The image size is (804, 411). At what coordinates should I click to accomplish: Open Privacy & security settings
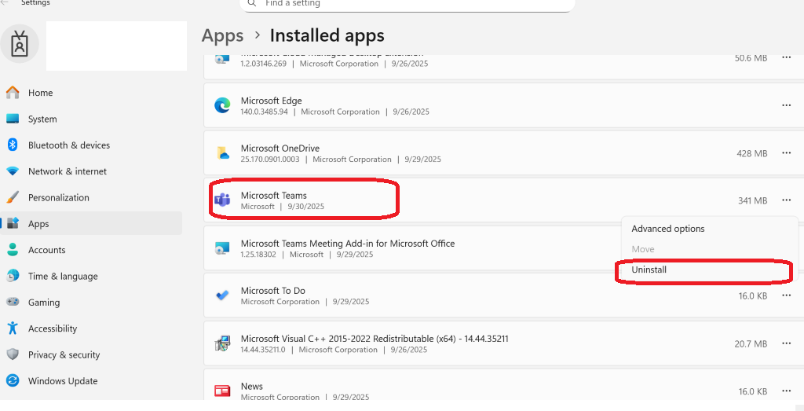click(x=91, y=354)
